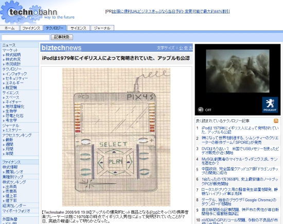
Task: Open 株式市況 sidebar link
Action: (x=13, y=59)
